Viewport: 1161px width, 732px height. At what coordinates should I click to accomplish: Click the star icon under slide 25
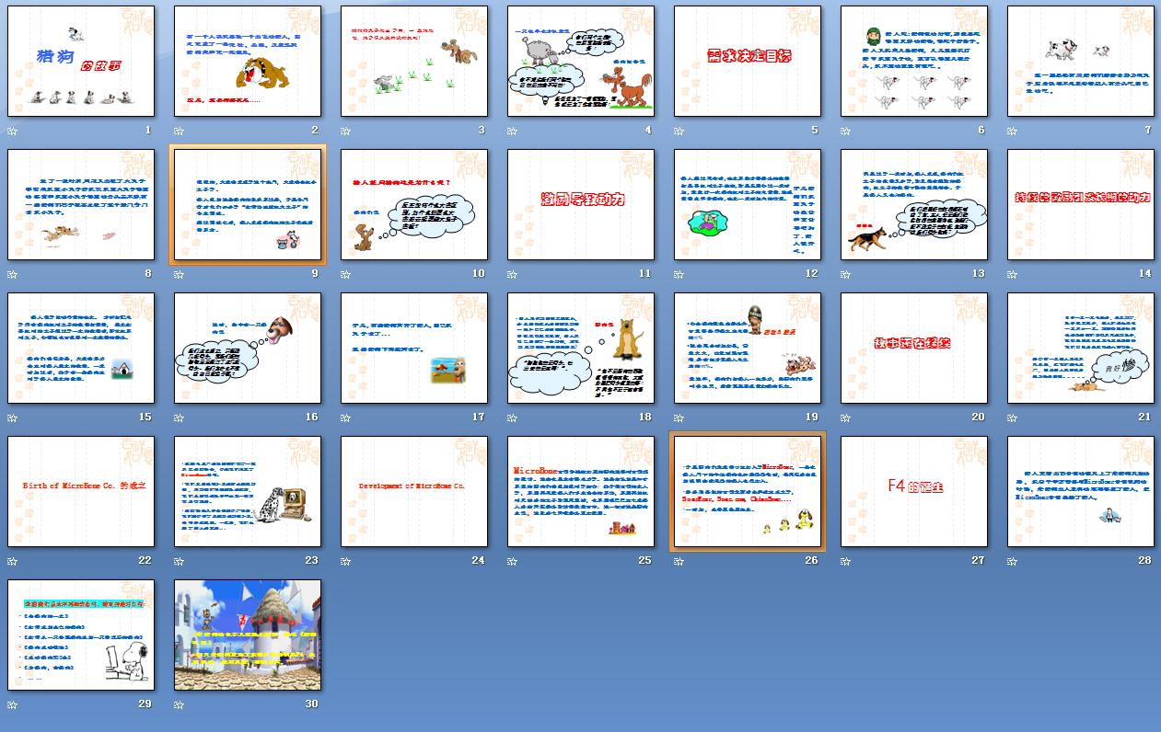[x=512, y=562]
